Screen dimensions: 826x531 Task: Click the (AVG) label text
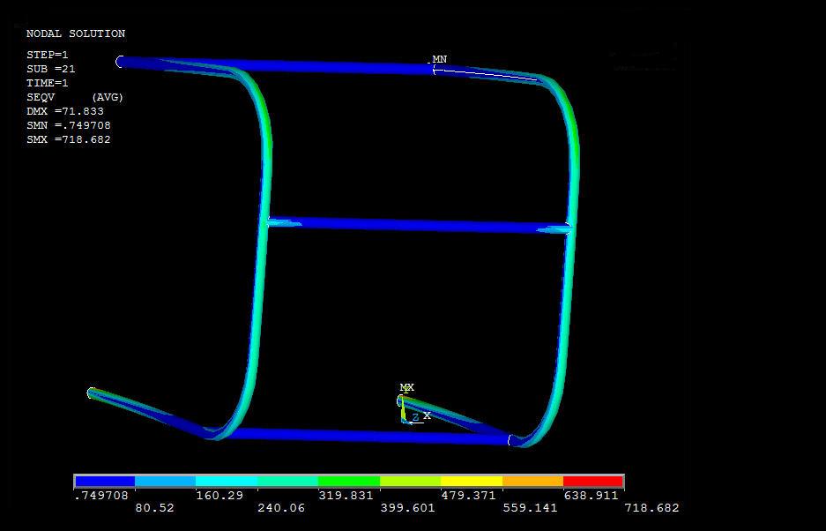(108, 98)
